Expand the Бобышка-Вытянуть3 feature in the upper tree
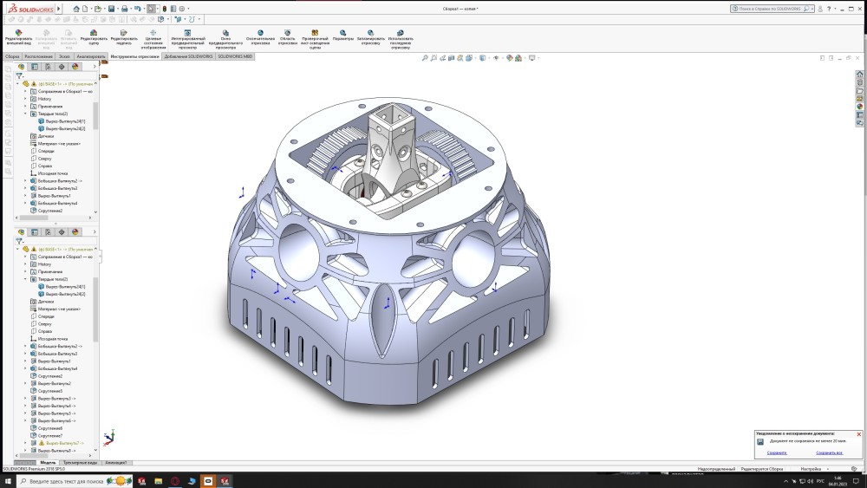Viewport: 867px width, 488px height. (25, 188)
